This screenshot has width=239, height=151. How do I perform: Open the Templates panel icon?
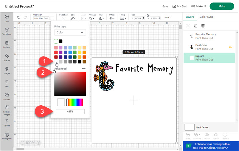7,30
